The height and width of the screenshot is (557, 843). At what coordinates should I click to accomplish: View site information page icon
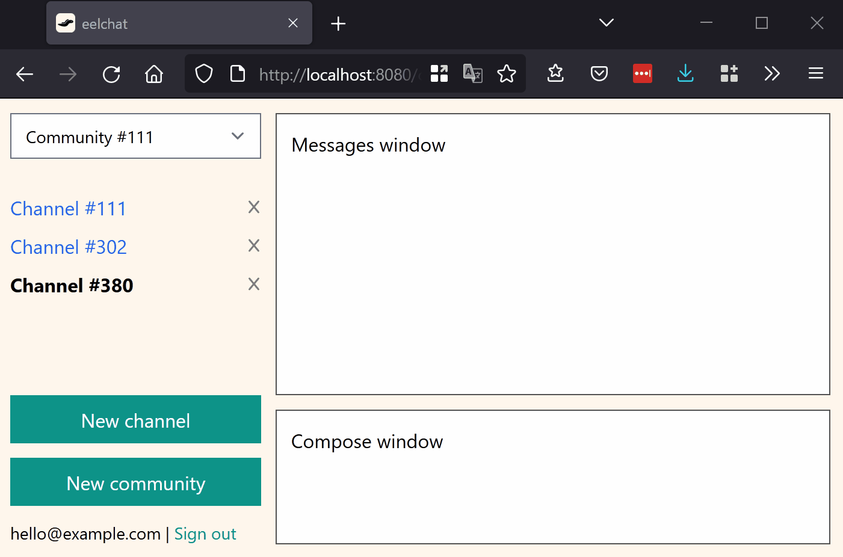tap(238, 74)
